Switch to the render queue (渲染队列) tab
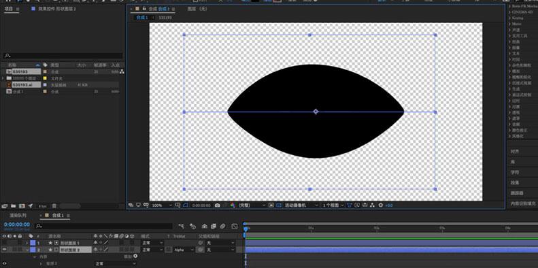This screenshot has width=538, height=268. 18,216
